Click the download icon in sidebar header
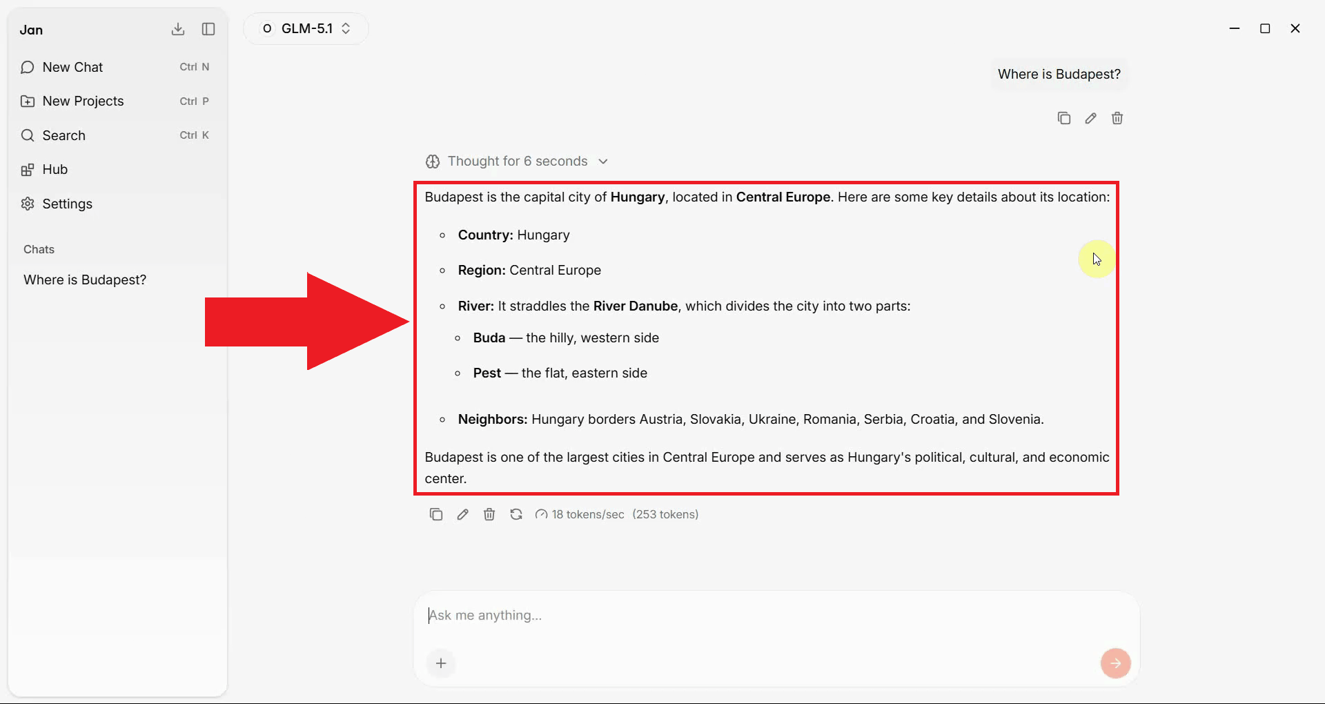This screenshot has width=1325, height=704. (178, 29)
